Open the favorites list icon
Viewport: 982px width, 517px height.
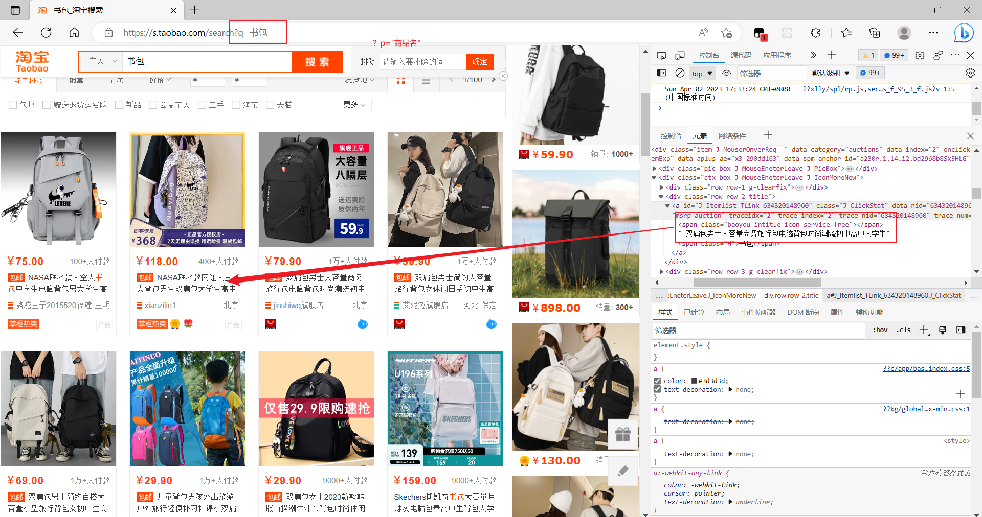point(846,33)
